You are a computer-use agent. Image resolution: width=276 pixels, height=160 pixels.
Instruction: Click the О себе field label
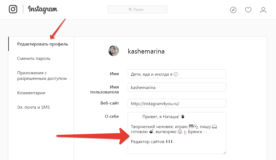click(x=112, y=116)
